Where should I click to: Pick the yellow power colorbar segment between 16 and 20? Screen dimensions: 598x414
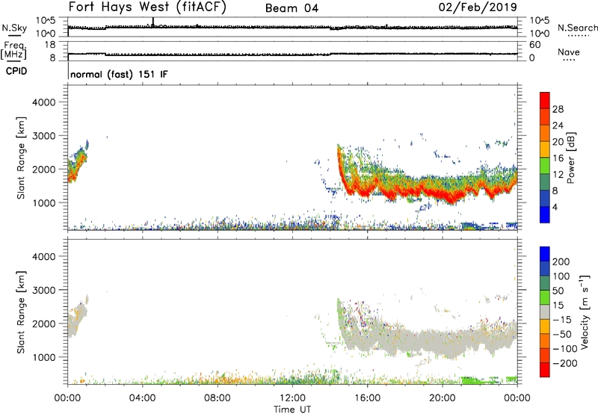tap(545, 149)
